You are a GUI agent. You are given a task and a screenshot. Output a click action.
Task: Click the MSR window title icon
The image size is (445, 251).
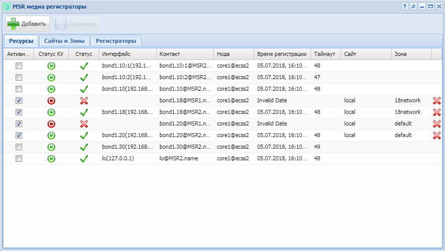point(7,7)
